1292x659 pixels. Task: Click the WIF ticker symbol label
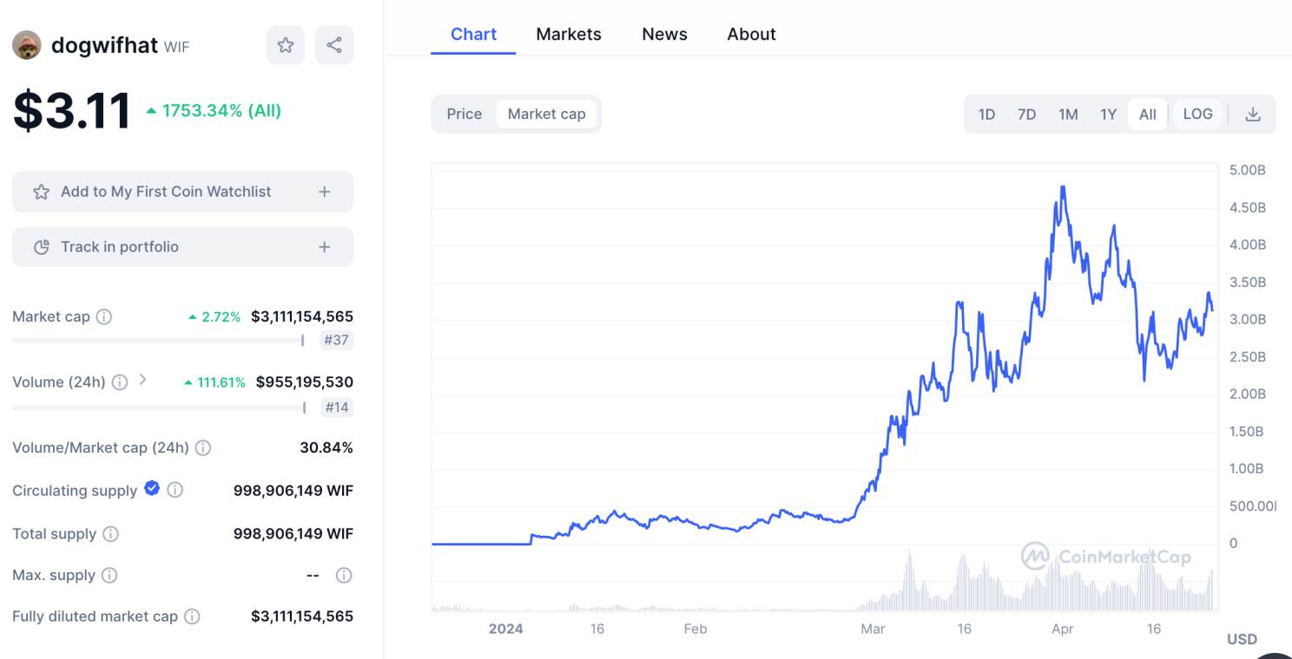(177, 47)
